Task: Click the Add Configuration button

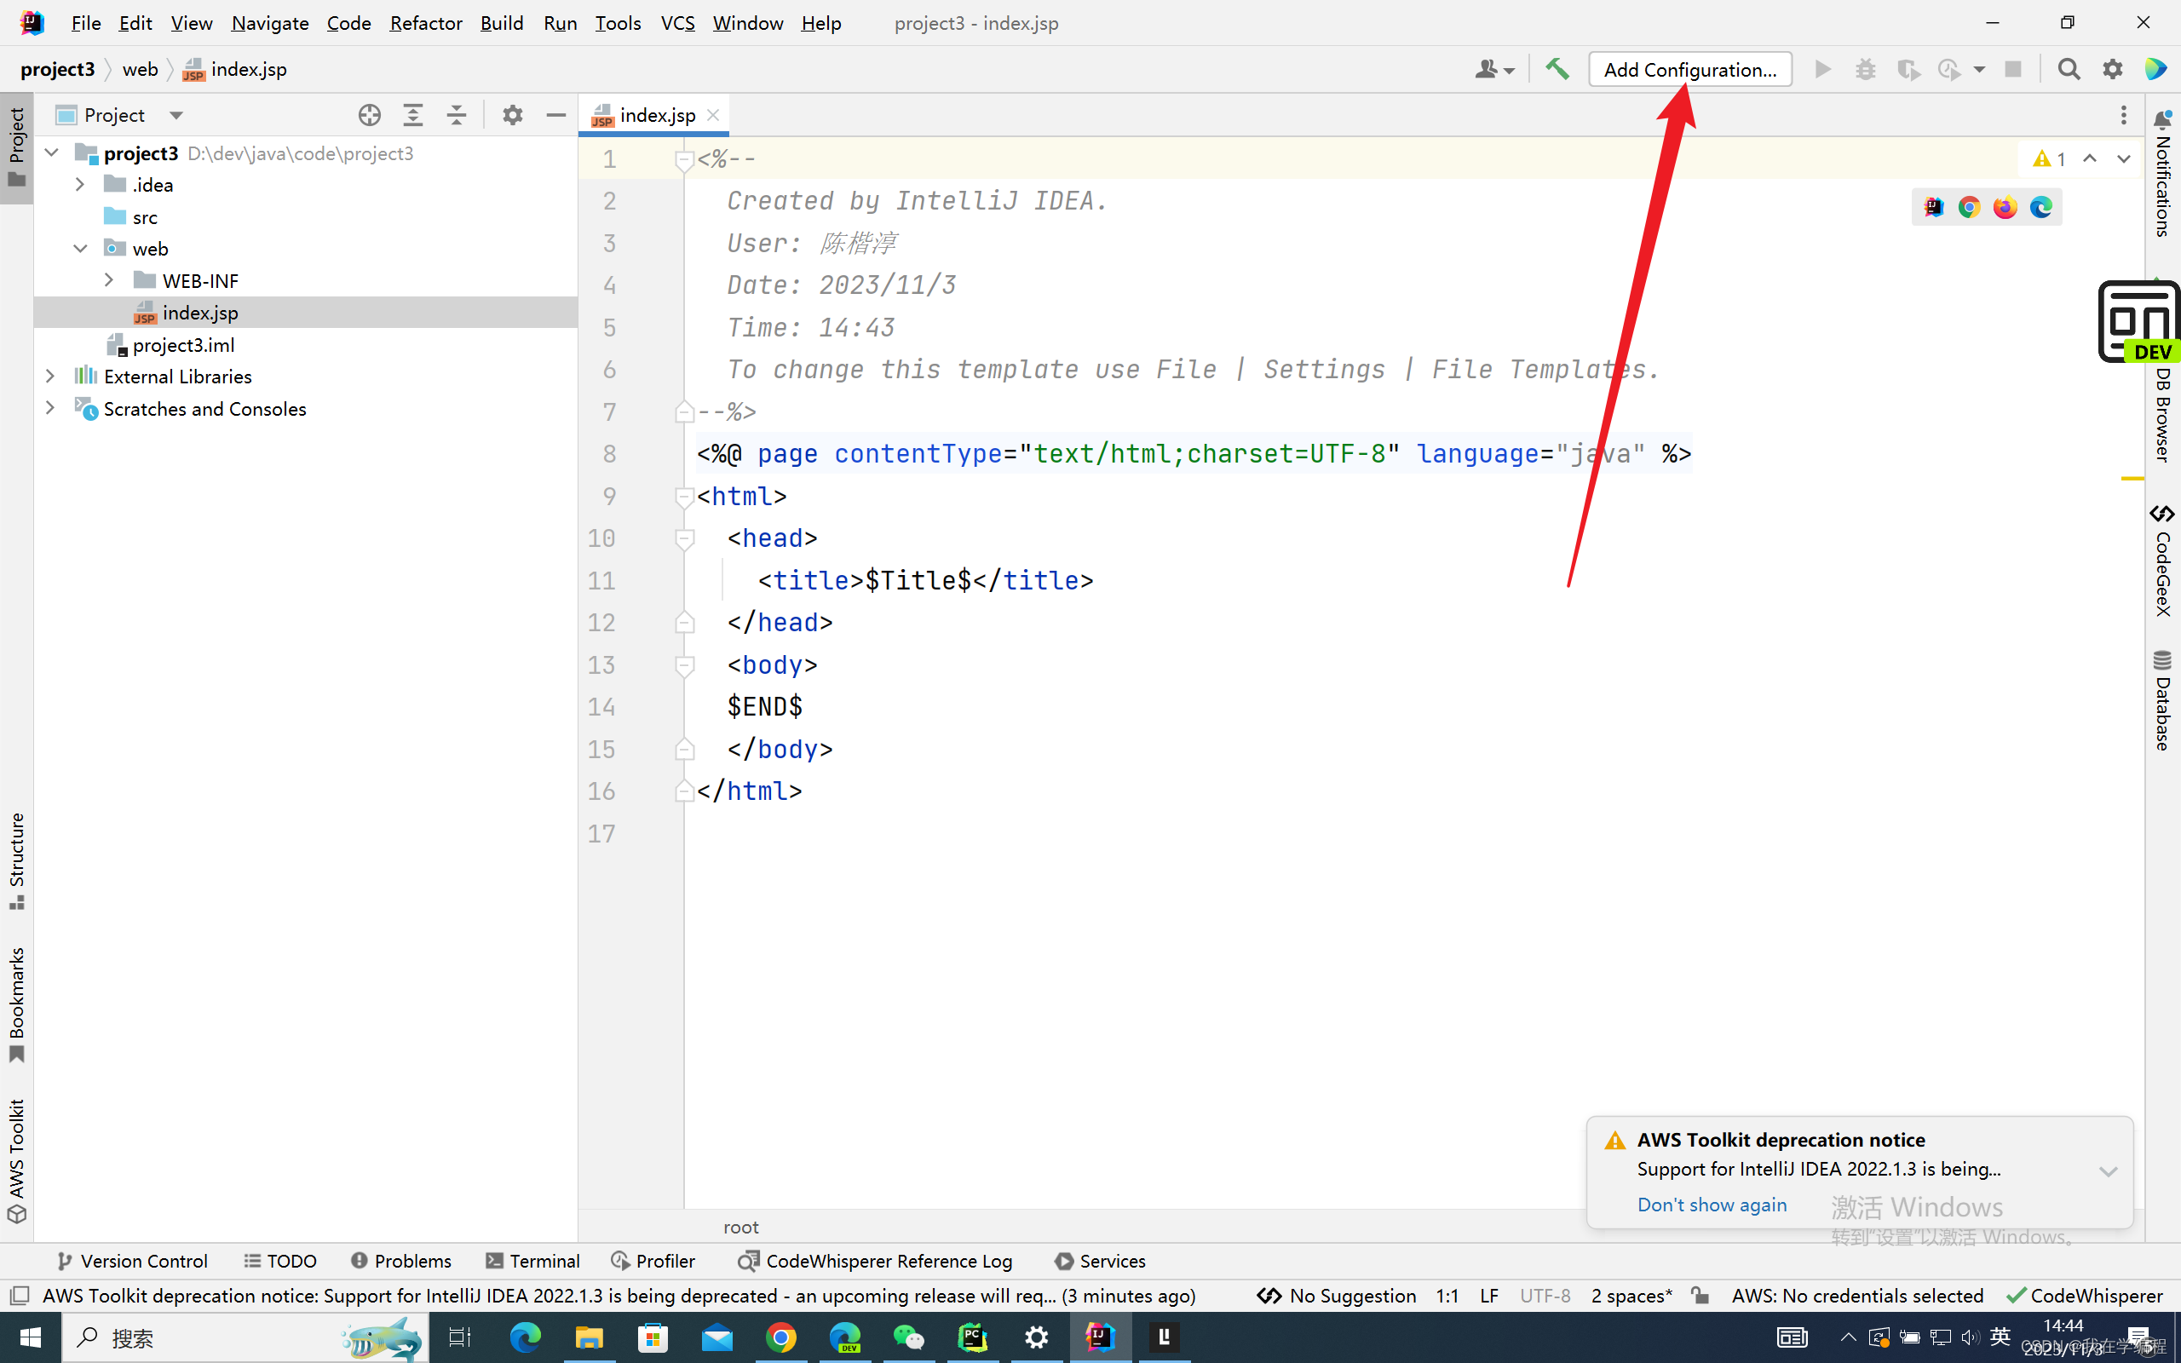Action: (1689, 69)
